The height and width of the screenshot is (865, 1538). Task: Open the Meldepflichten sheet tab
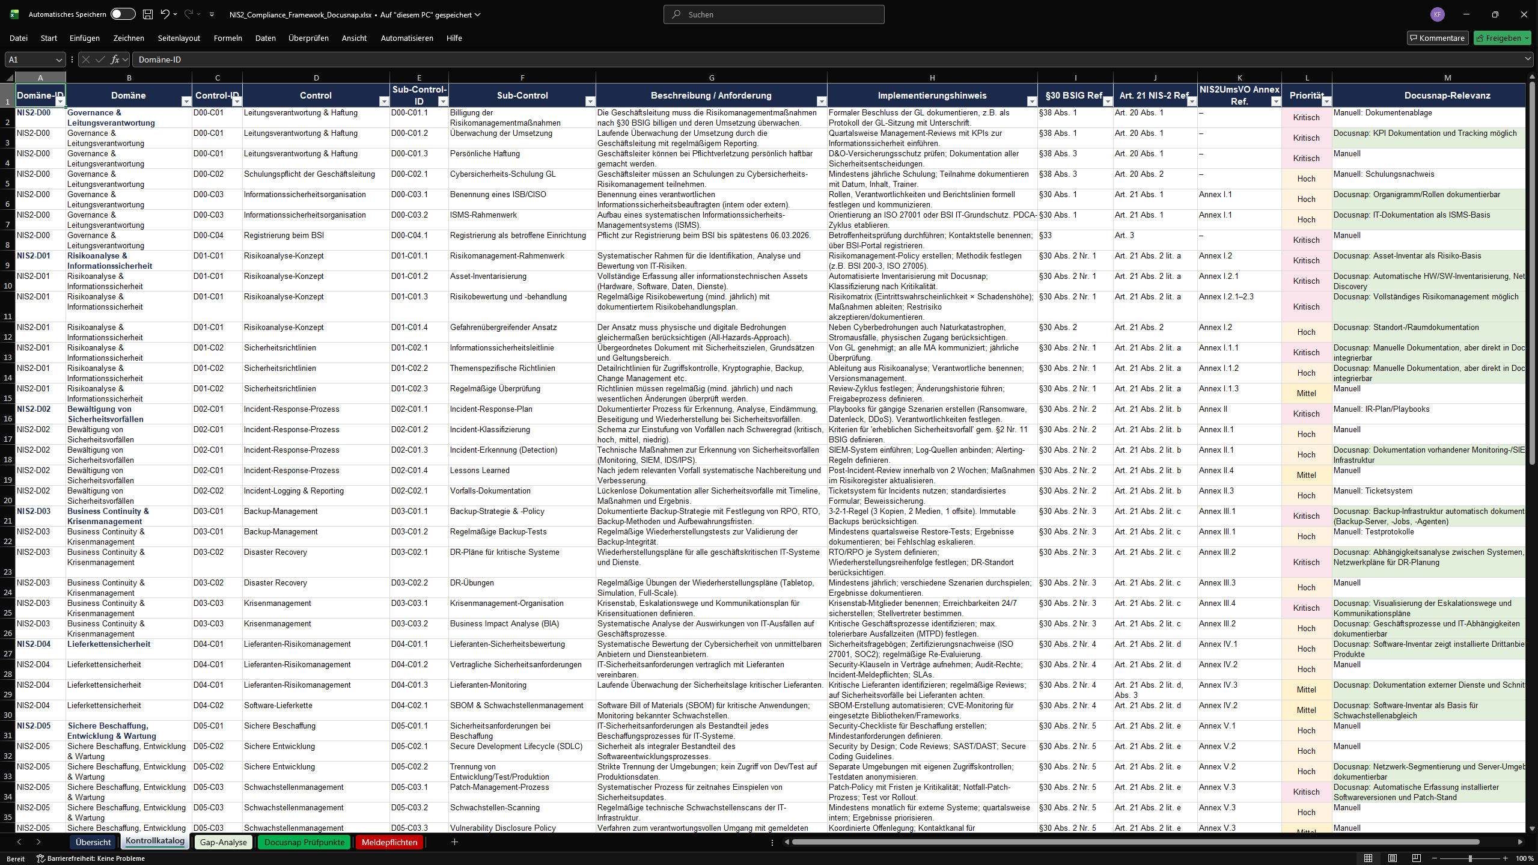click(389, 842)
